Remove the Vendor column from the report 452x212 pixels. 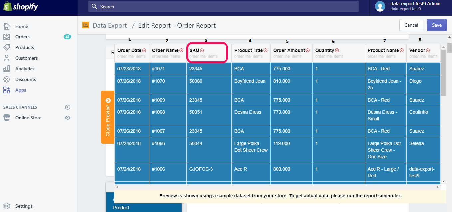(427, 50)
